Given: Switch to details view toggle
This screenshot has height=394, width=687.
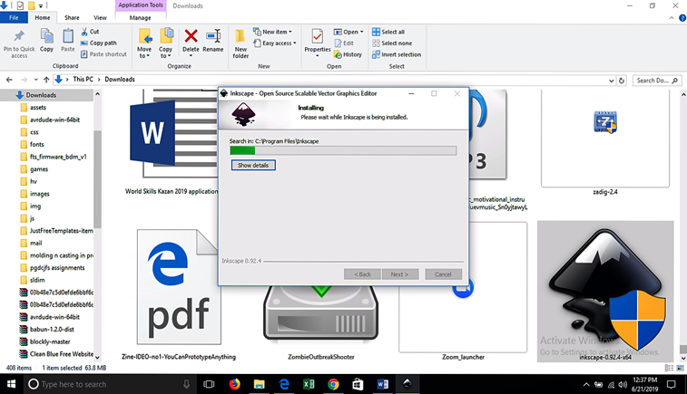Looking at the screenshot, I should pyautogui.click(x=669, y=369).
